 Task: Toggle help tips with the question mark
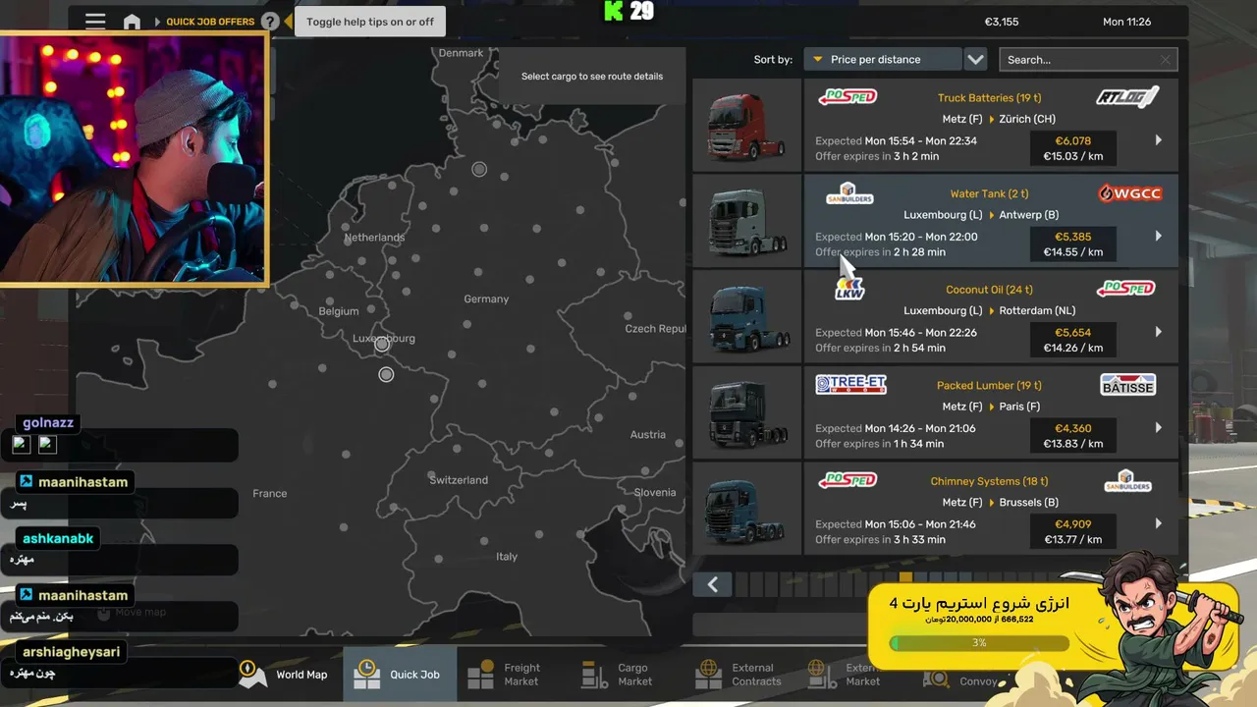pyautogui.click(x=270, y=22)
